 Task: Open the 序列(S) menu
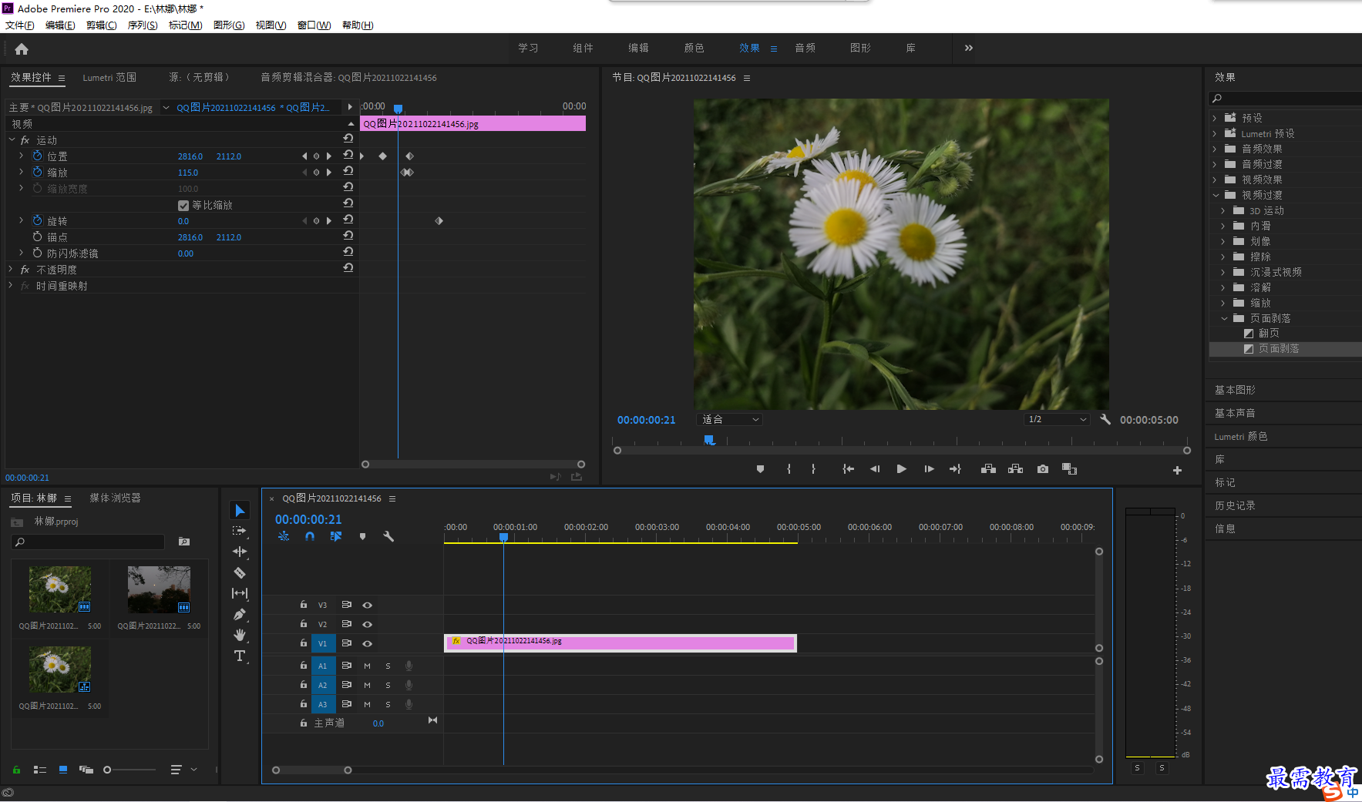pos(143,25)
